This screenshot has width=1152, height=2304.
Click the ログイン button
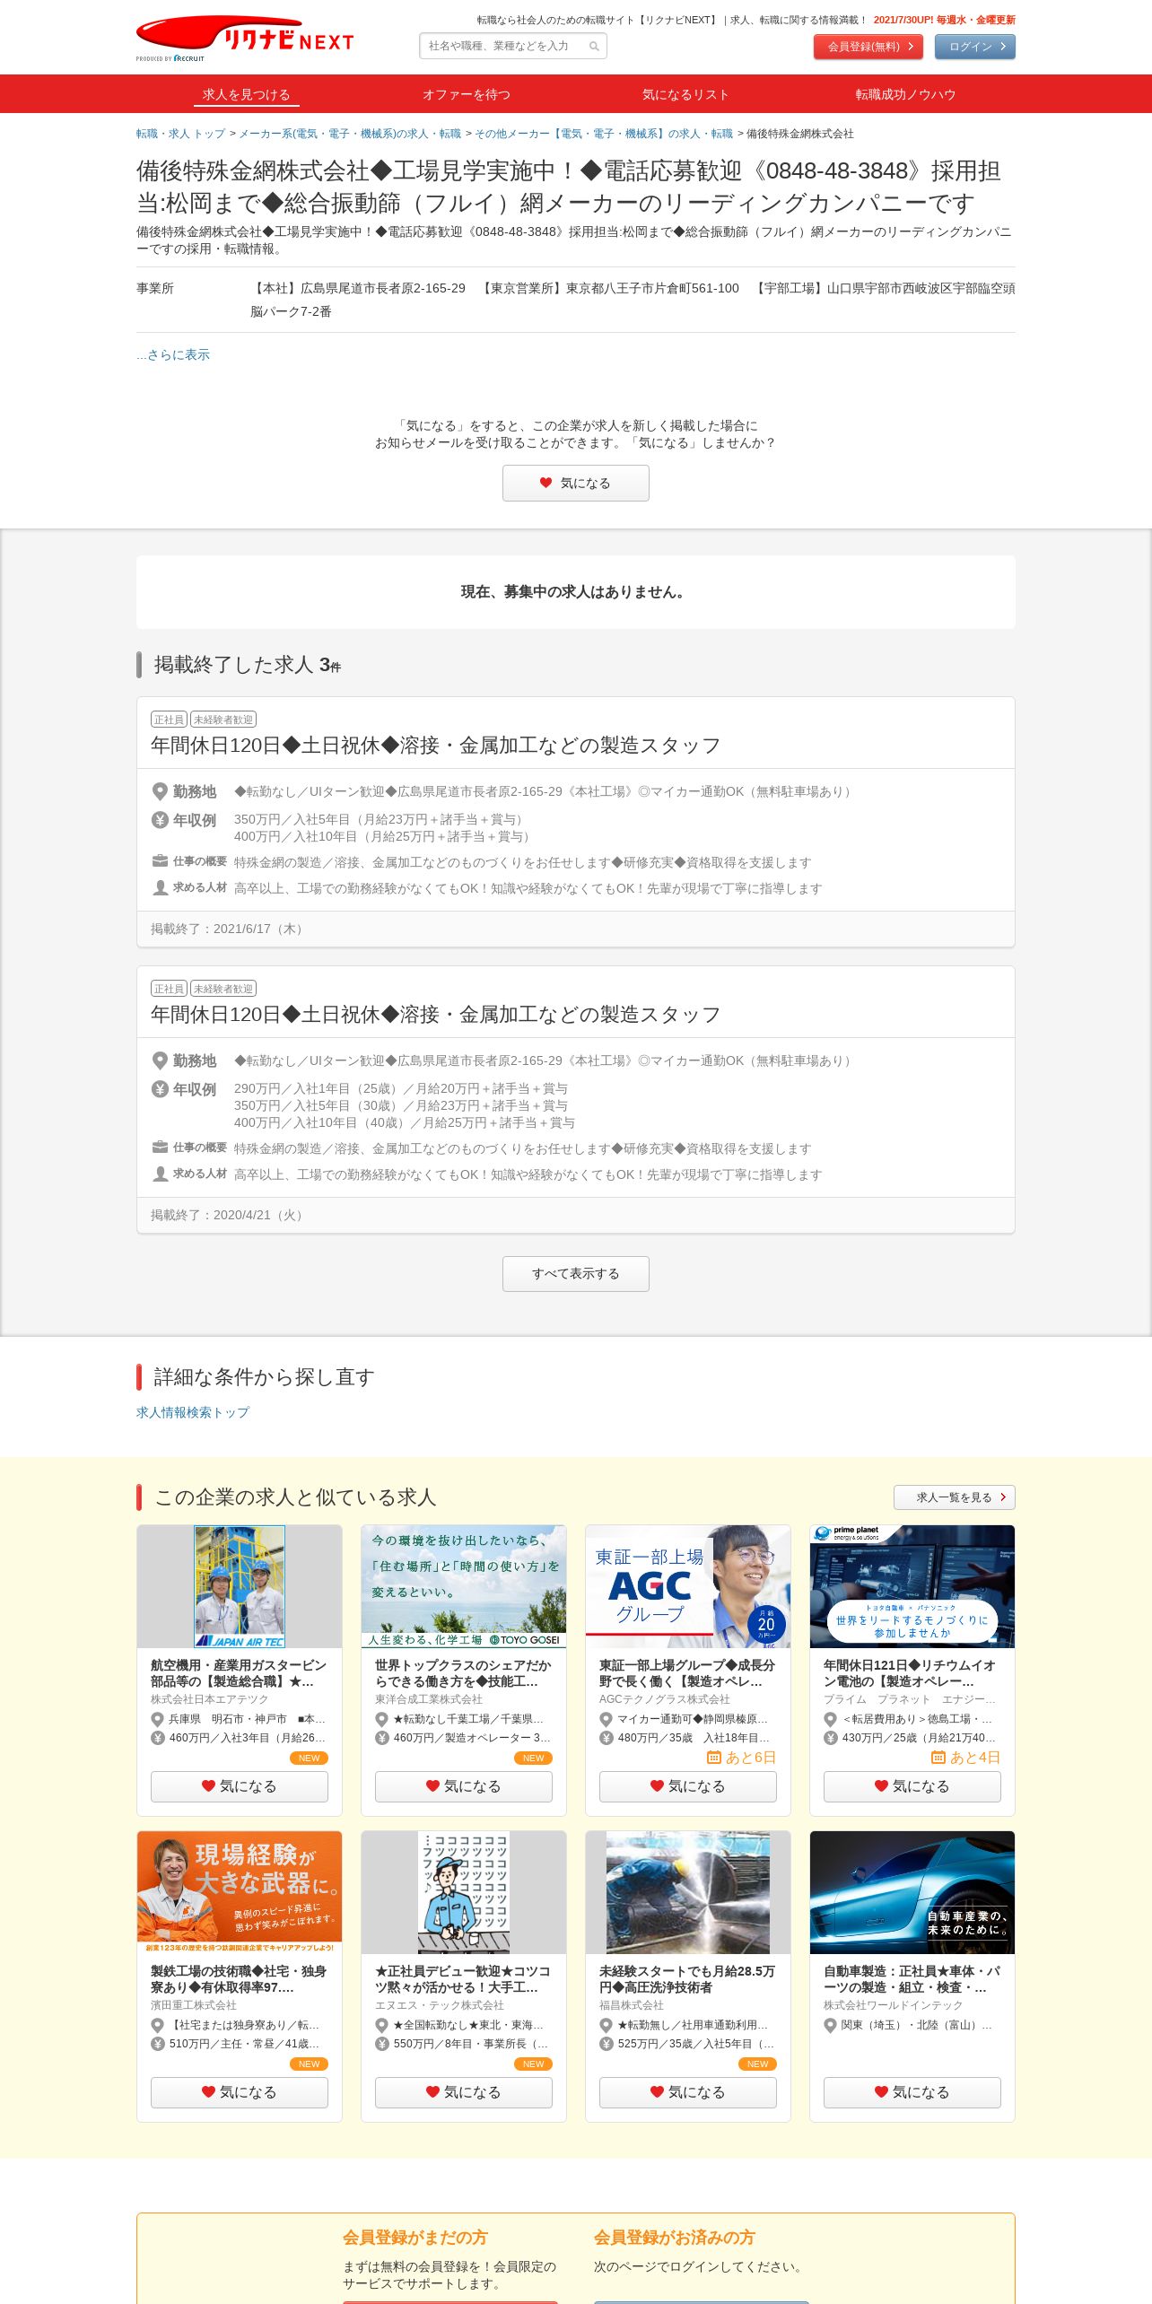[x=975, y=47]
